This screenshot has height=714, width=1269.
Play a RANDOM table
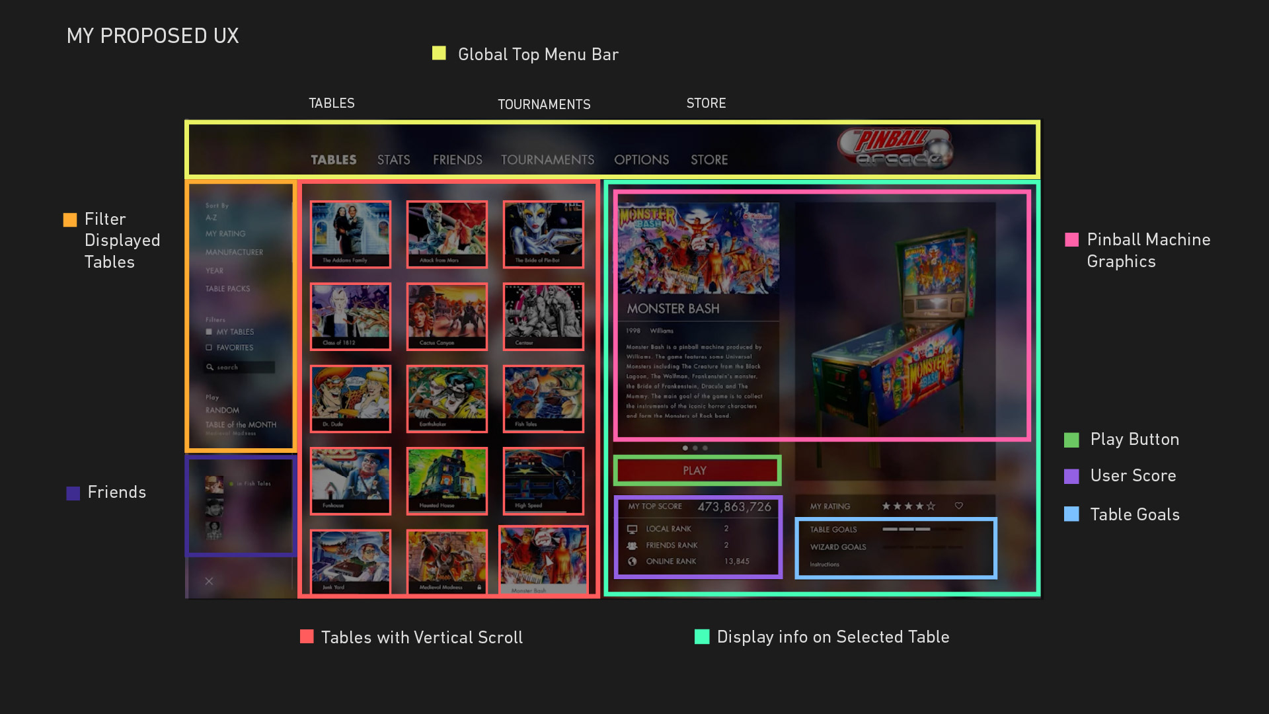point(222,411)
